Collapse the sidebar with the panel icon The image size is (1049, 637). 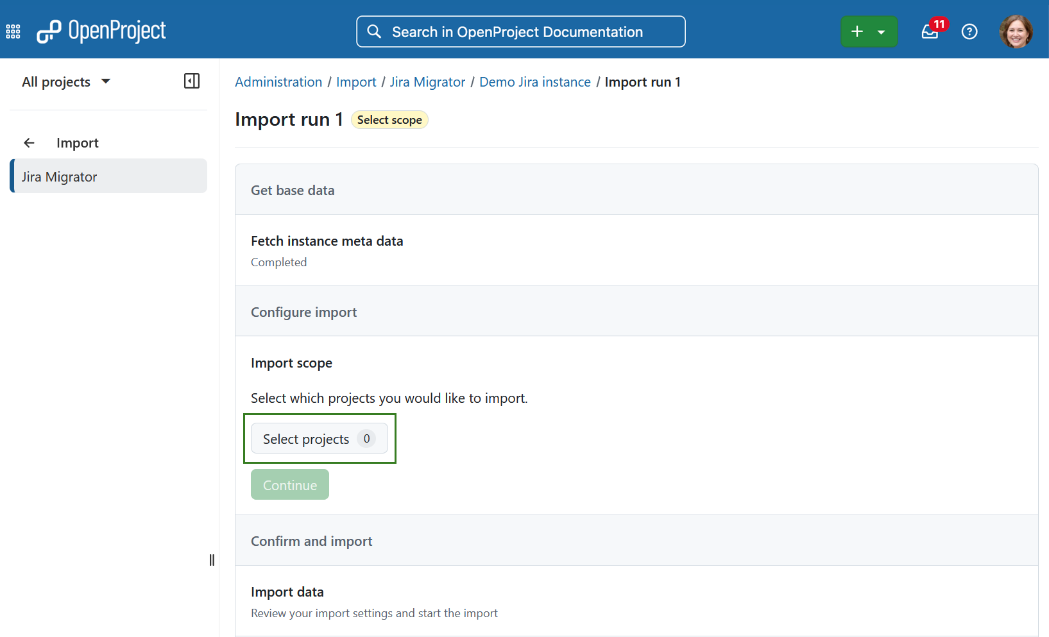pyautogui.click(x=192, y=81)
